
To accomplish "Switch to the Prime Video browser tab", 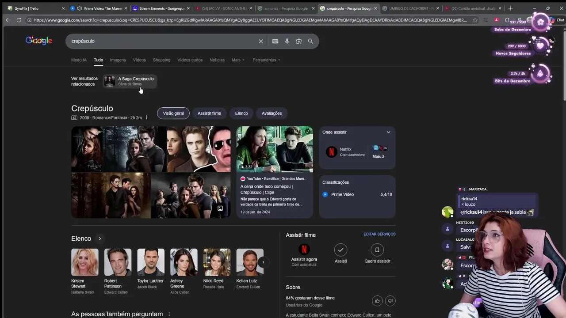I will pyautogui.click(x=99, y=8).
